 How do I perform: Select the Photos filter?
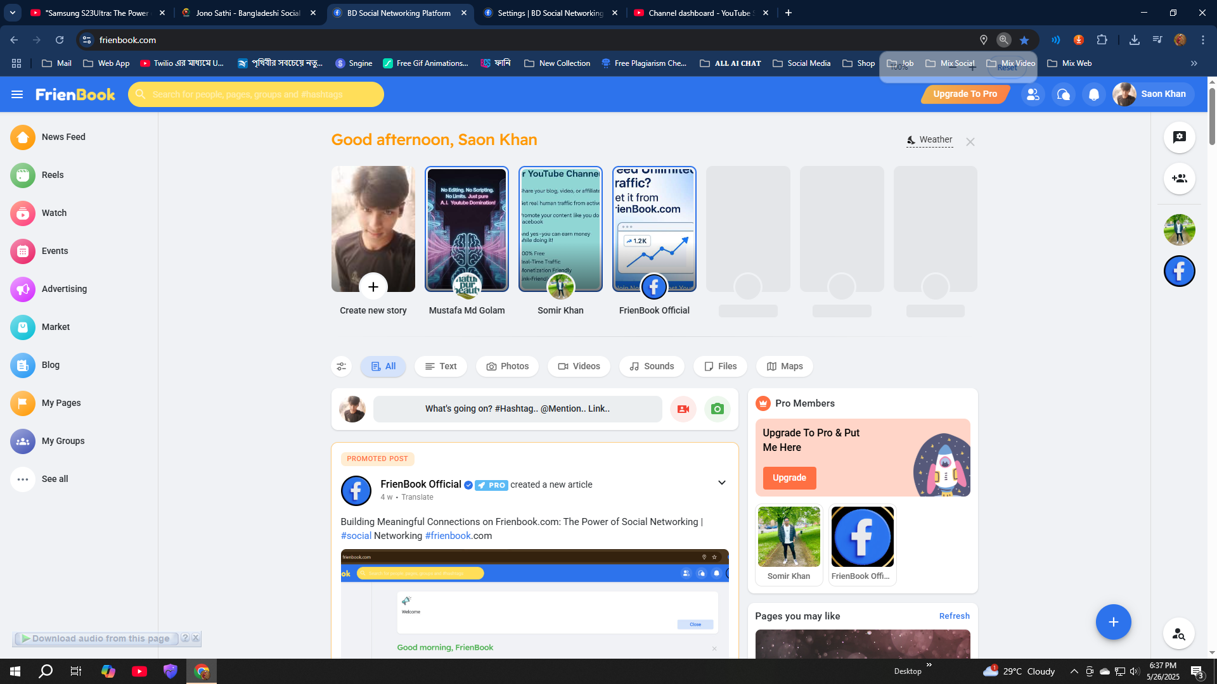pyautogui.click(x=507, y=366)
